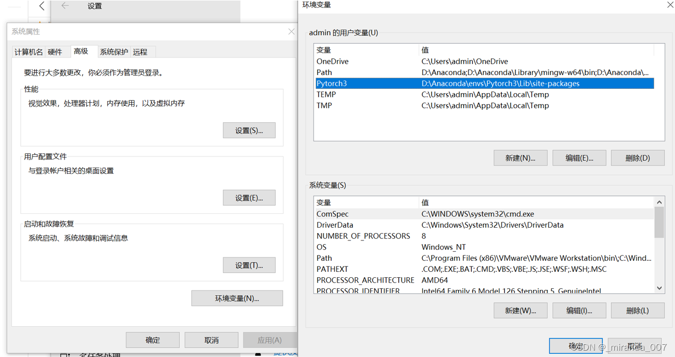This screenshot has height=357, width=675.
Task: Click the close X on 系统属性 dialog
Action: pos(291,31)
